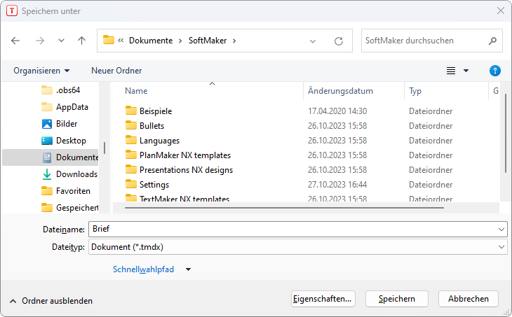Select Desktop in navigation pane
Screen dimensions: 512x317
click(x=64, y=141)
